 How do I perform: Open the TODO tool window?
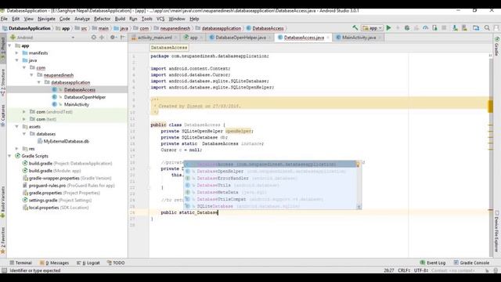click(x=116, y=263)
